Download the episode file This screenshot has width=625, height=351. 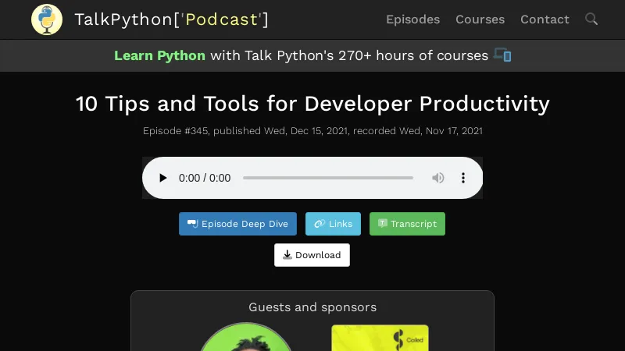pyautogui.click(x=312, y=255)
